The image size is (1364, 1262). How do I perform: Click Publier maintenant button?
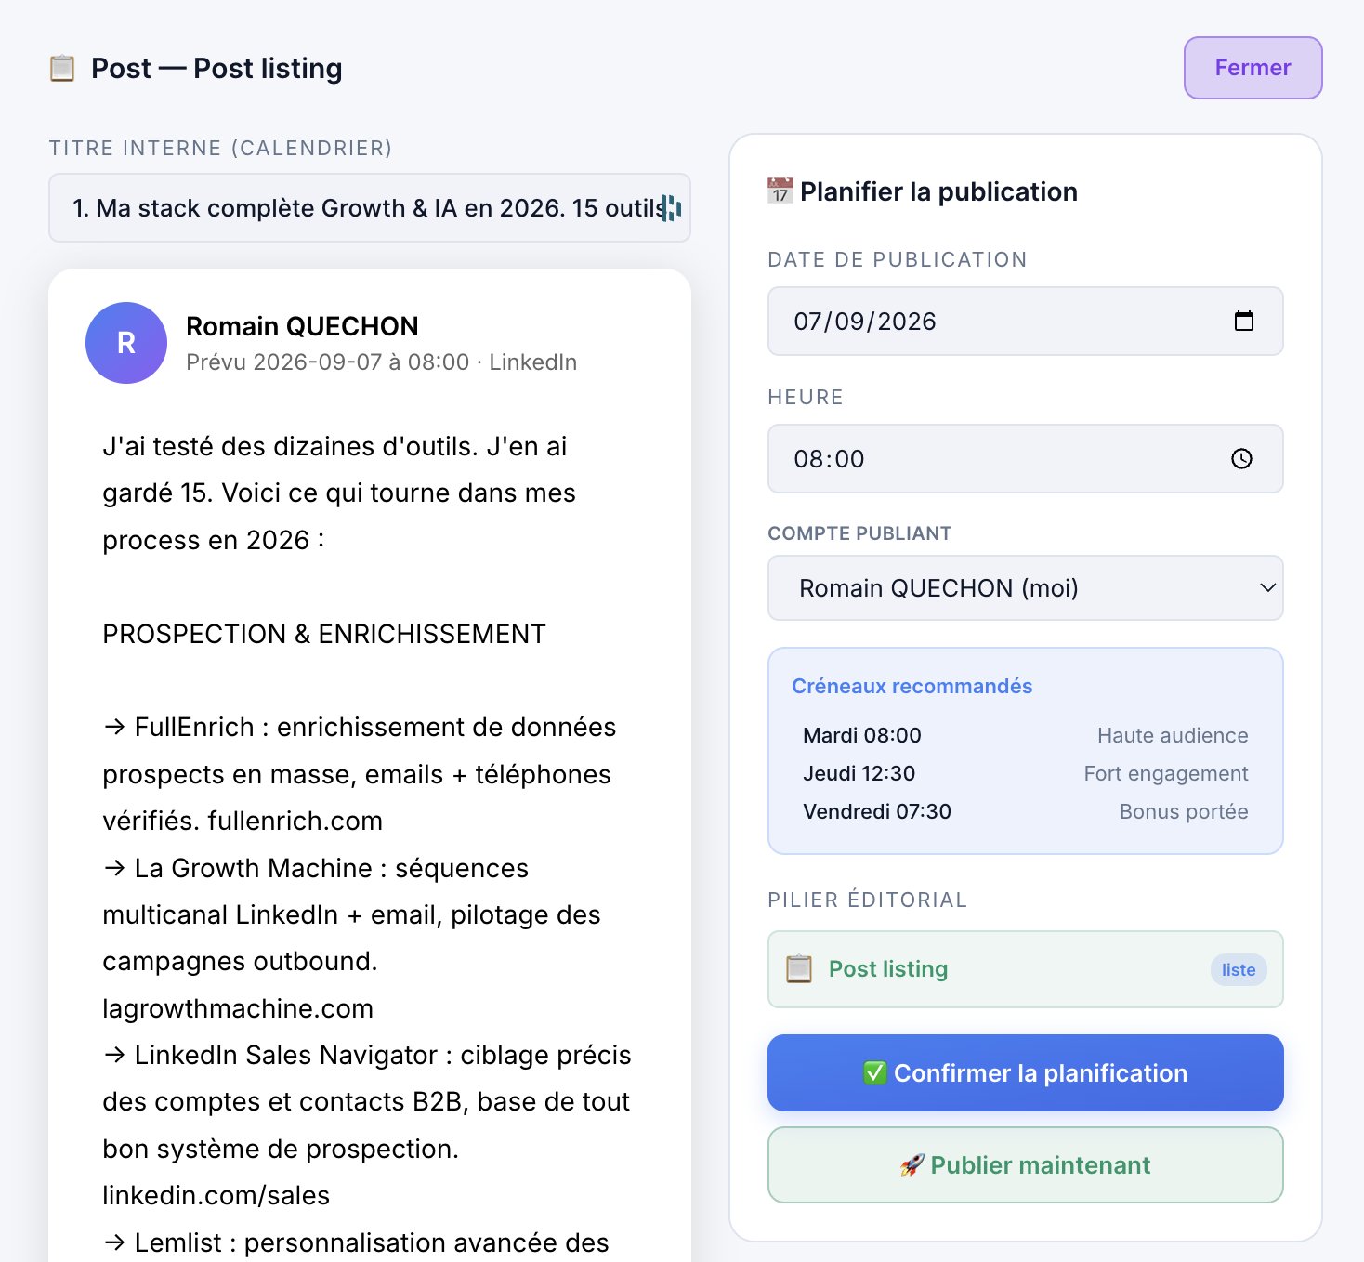(1026, 1164)
